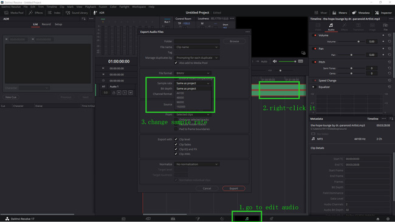This screenshot has height=222, width=395.
Task: Disable the Pitch section toggle
Action: [x=315, y=62]
